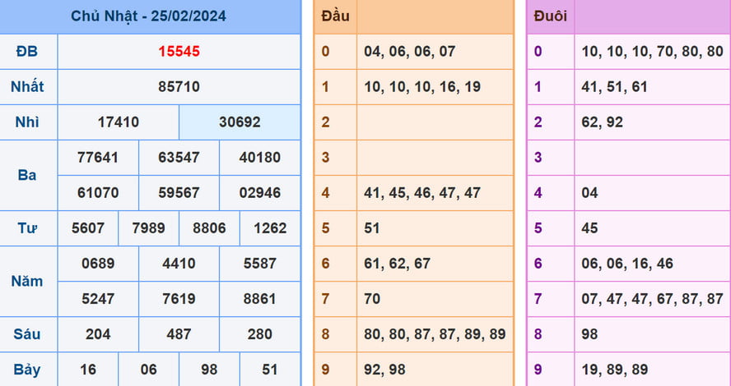
Task: Select the number 17410 in Nhì row
Action: click(118, 122)
